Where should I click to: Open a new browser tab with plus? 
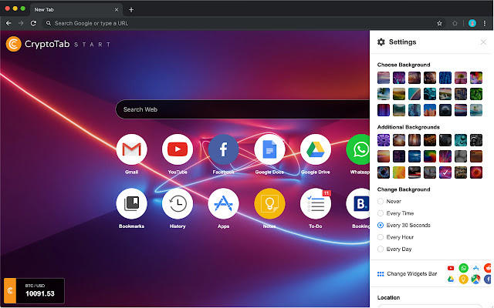coord(131,9)
